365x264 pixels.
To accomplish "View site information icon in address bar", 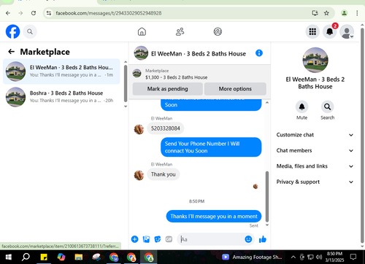I will click(49, 13).
